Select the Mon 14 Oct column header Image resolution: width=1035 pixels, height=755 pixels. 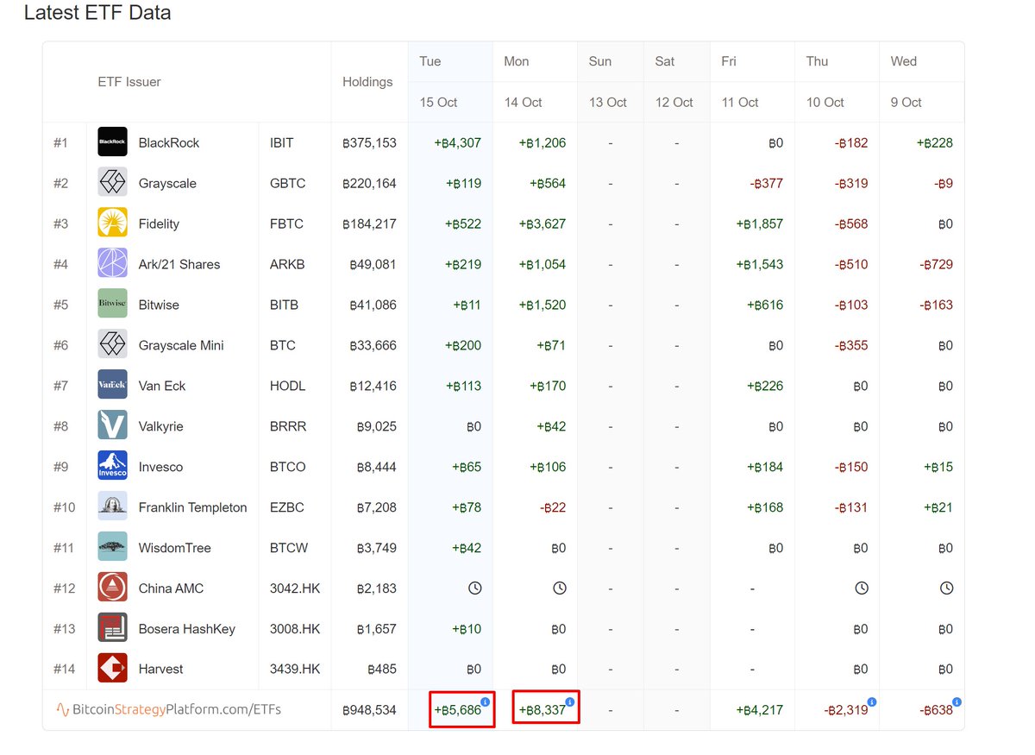pos(536,82)
